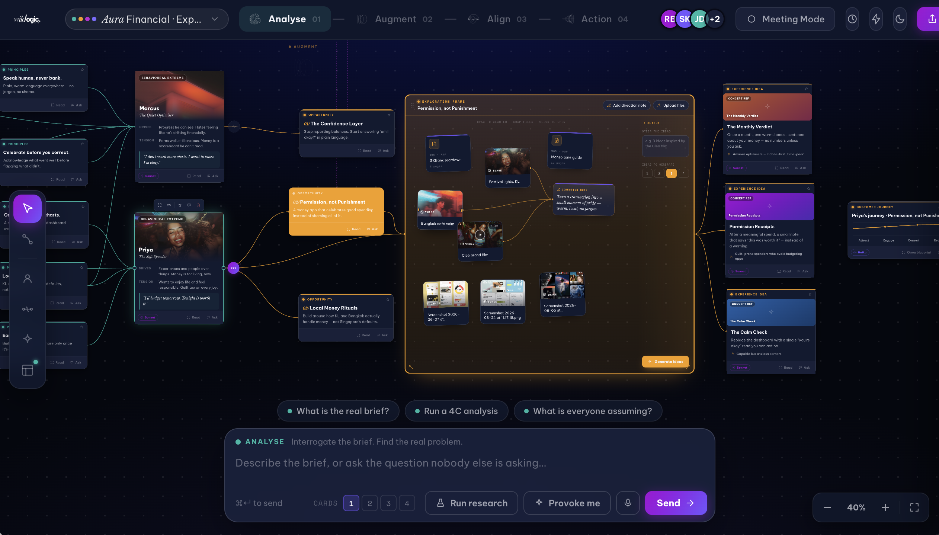This screenshot has width=939, height=535.
Task: Expand the Priya card to fullscreen from its toolbar
Action: [160, 205]
